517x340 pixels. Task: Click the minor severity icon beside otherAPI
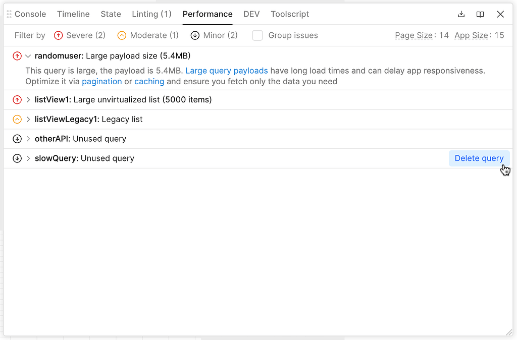pyautogui.click(x=17, y=139)
